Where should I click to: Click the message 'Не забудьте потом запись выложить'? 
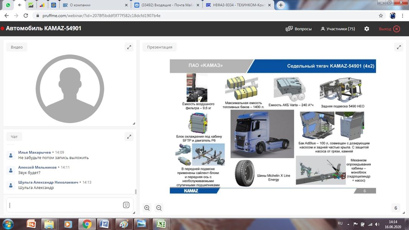pyautogui.click(x=53, y=158)
